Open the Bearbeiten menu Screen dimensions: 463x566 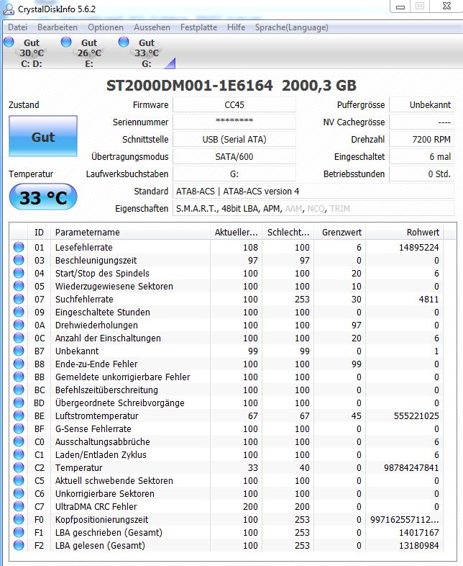(x=58, y=27)
